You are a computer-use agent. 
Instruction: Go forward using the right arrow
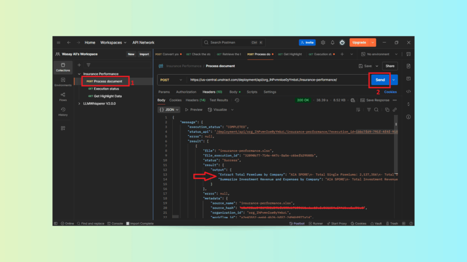[x=78, y=42]
